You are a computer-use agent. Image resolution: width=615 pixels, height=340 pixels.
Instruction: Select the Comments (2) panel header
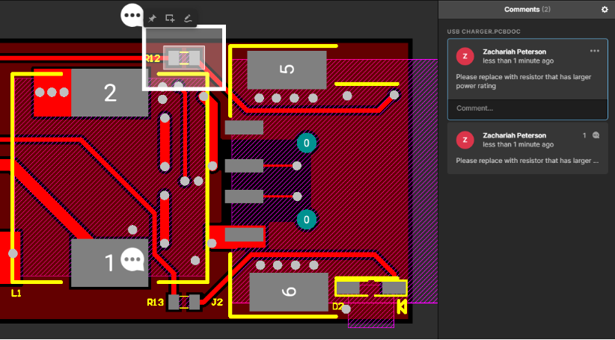(527, 10)
